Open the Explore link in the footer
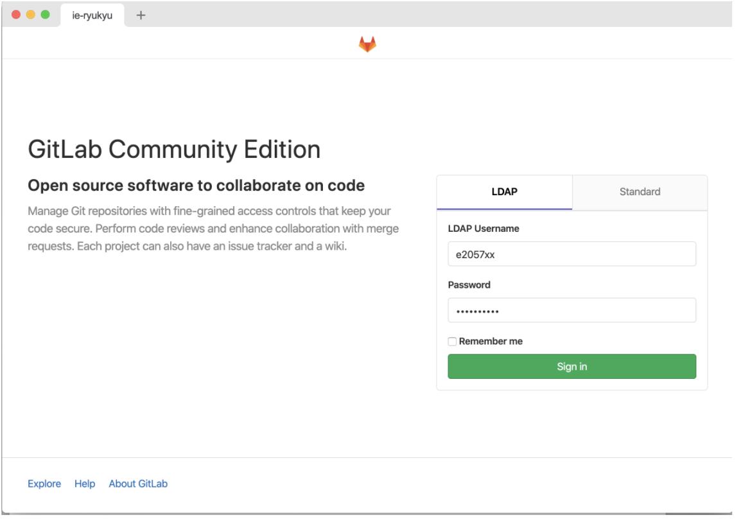This screenshot has width=750, height=524. tap(44, 484)
